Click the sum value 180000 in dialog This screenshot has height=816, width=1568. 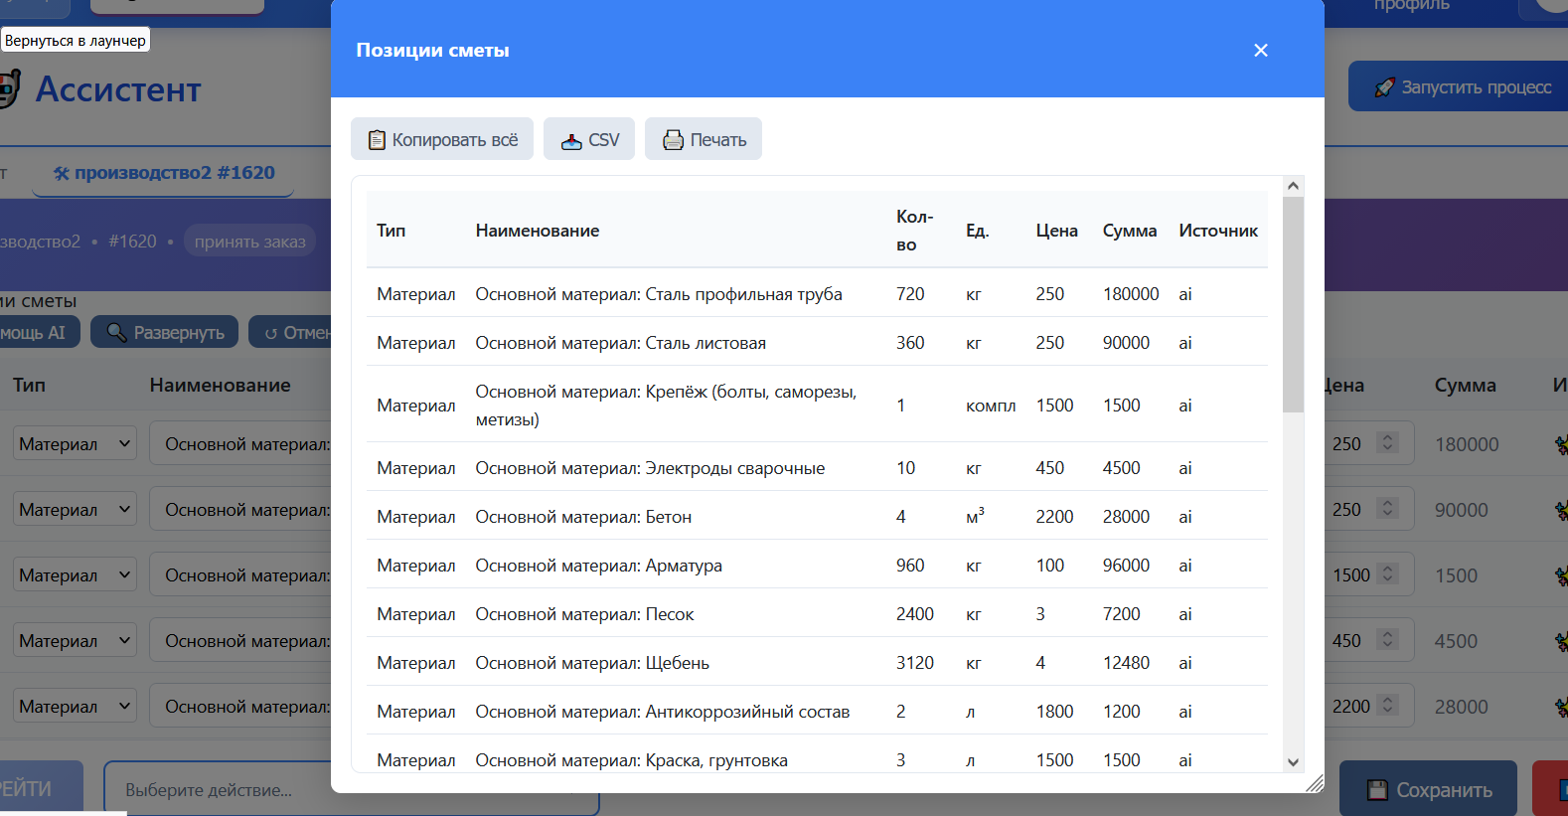(x=1131, y=294)
